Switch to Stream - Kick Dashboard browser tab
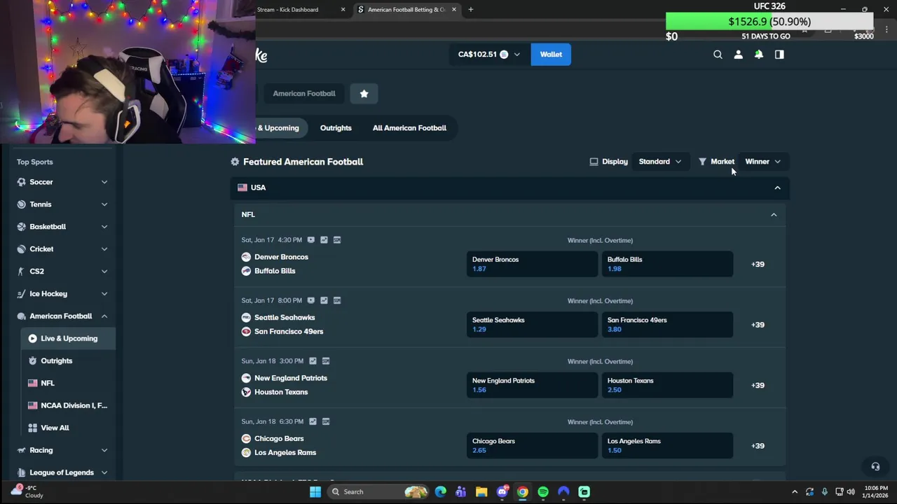The height and width of the screenshot is (504, 897). [301, 10]
